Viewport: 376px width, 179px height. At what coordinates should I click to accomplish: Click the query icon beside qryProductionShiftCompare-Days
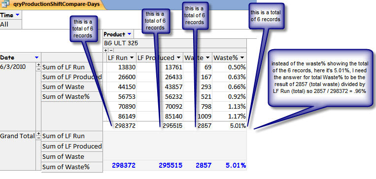5,4
